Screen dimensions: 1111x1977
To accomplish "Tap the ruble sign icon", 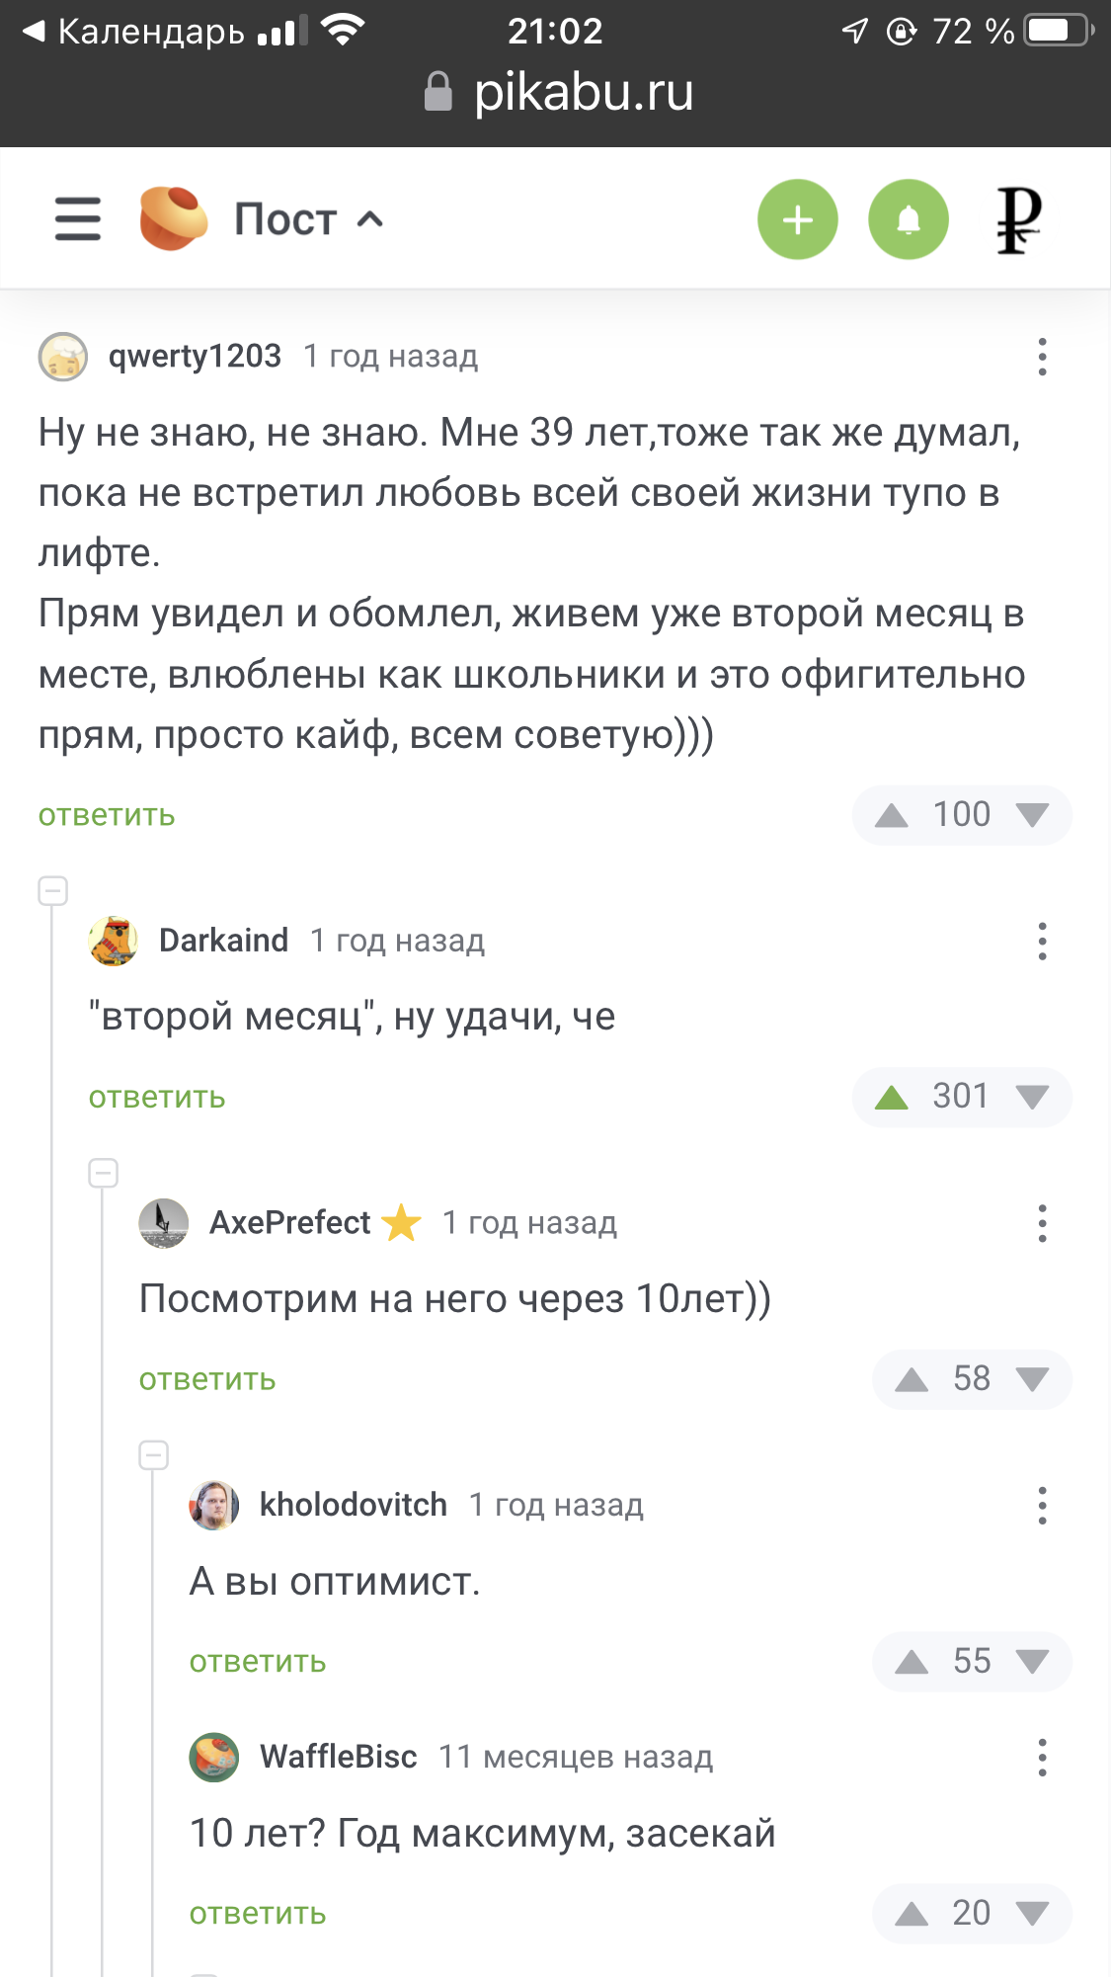I will pos(1018,220).
